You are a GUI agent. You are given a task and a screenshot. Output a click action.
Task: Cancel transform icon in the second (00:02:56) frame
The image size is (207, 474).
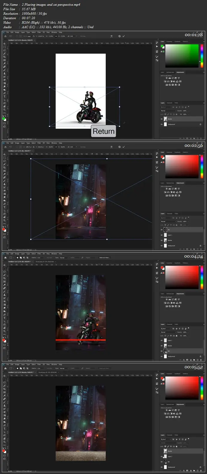[119, 147]
